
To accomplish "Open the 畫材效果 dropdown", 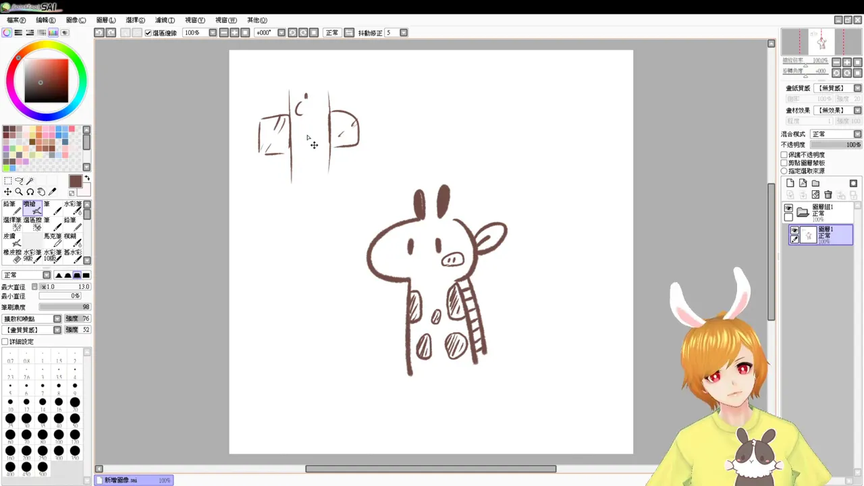I will pyautogui.click(x=857, y=110).
